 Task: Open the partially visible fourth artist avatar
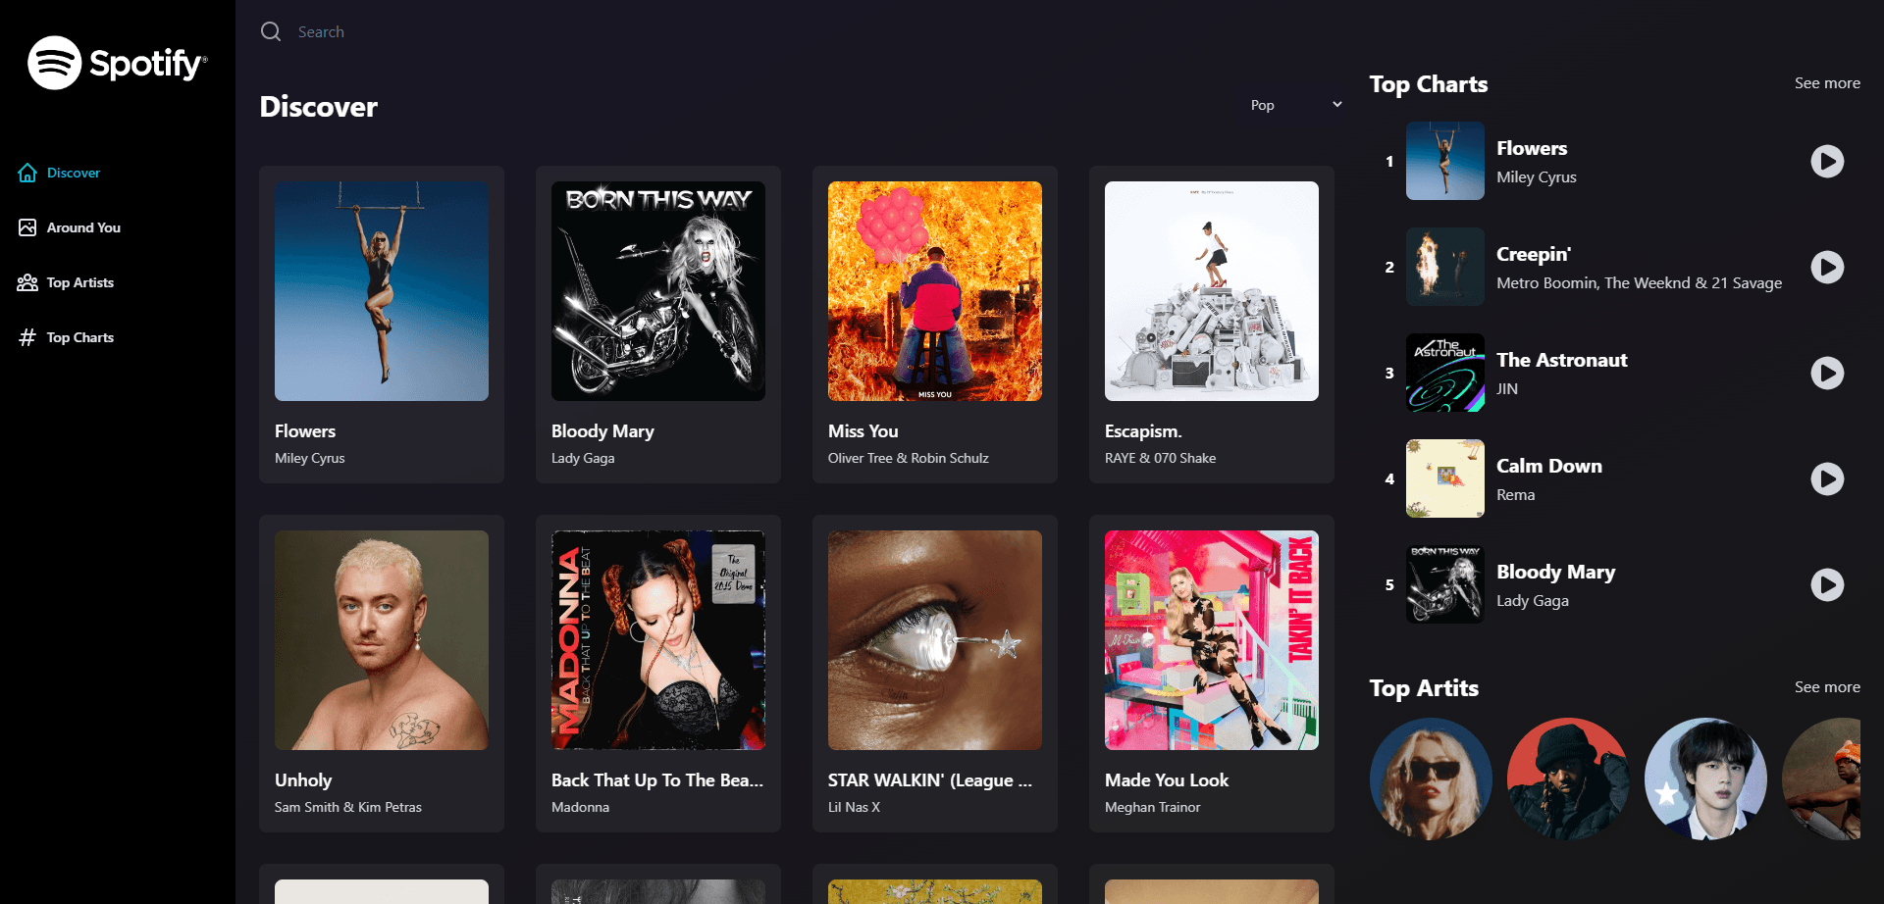pos(1822,779)
